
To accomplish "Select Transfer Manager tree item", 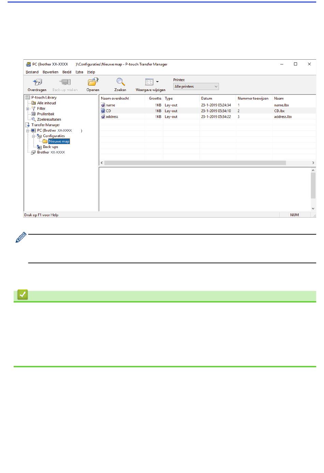I will (46, 125).
